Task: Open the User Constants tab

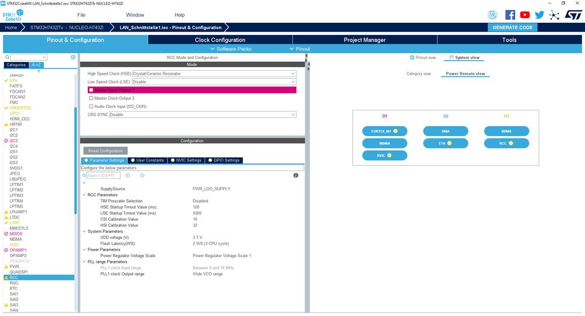Action: 148,161
